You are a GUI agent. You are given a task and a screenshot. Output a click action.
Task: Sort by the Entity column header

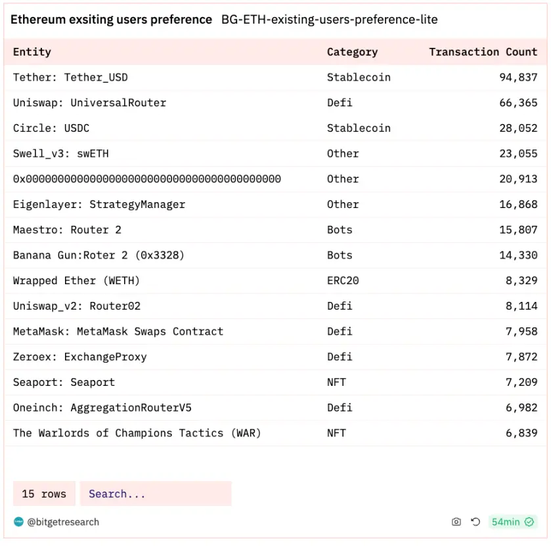[x=32, y=52]
